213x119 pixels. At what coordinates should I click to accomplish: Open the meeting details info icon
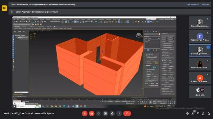click(x=187, y=113)
